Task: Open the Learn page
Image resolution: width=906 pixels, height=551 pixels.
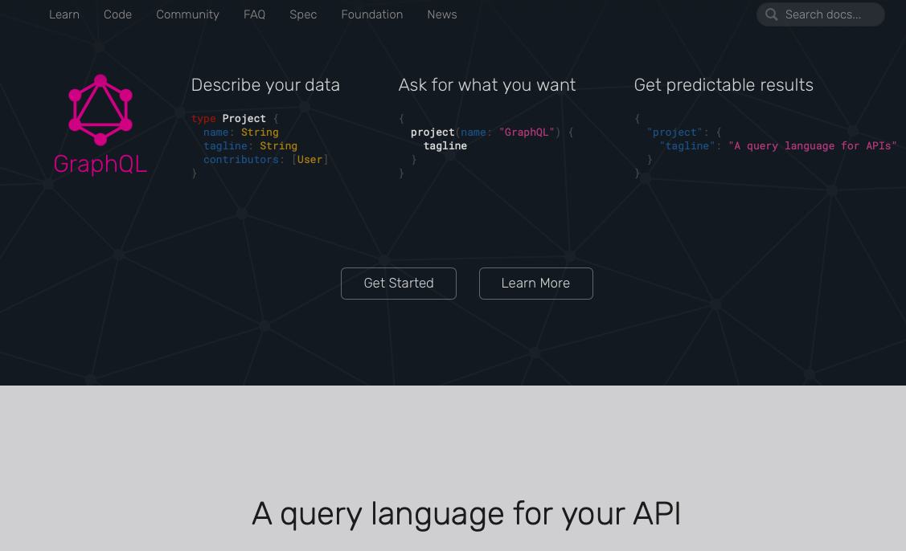Action: 64,14
